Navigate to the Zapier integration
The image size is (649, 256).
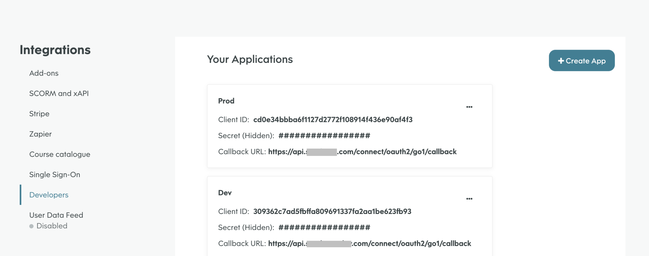pyautogui.click(x=41, y=134)
